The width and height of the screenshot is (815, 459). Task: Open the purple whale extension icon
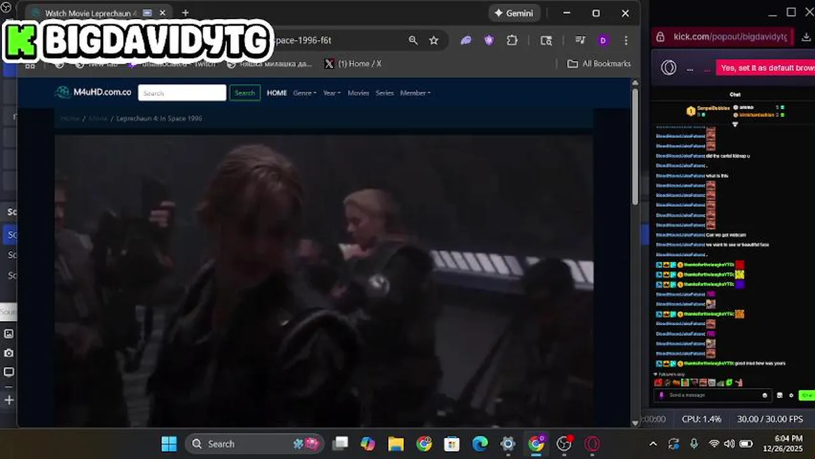click(466, 40)
